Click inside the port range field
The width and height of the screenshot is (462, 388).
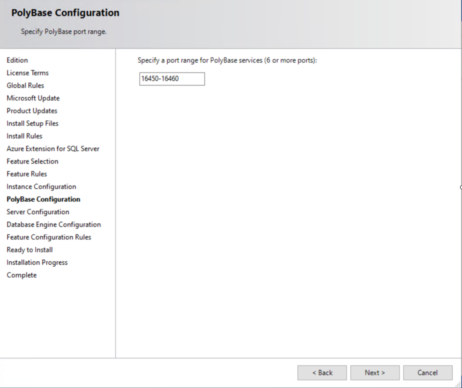point(171,79)
